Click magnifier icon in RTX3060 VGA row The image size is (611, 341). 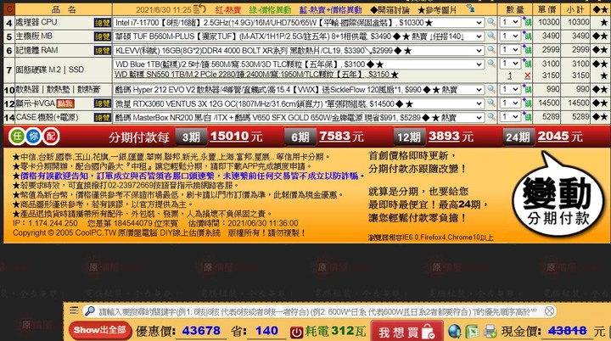491,103
